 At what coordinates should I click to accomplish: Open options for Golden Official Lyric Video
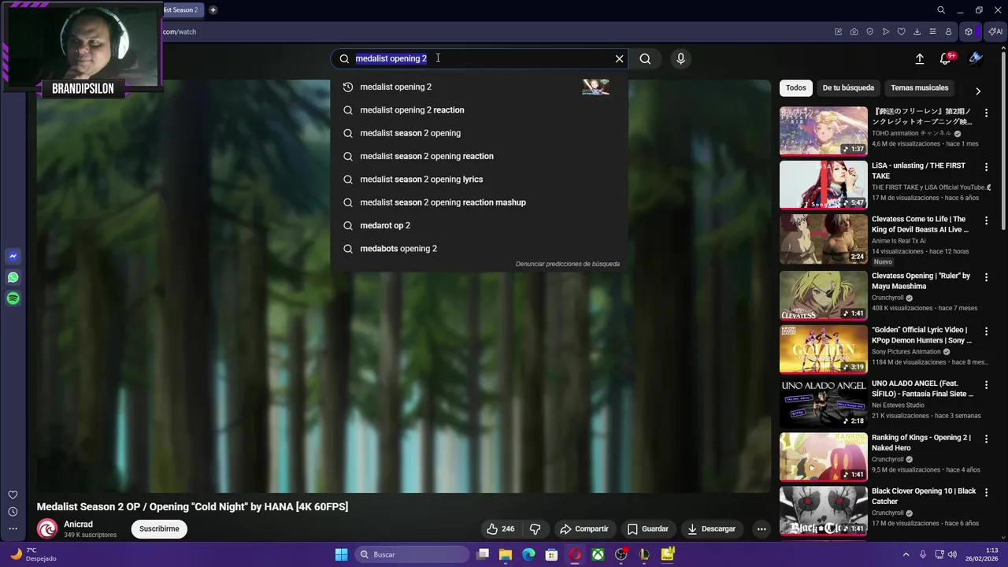coord(986,331)
